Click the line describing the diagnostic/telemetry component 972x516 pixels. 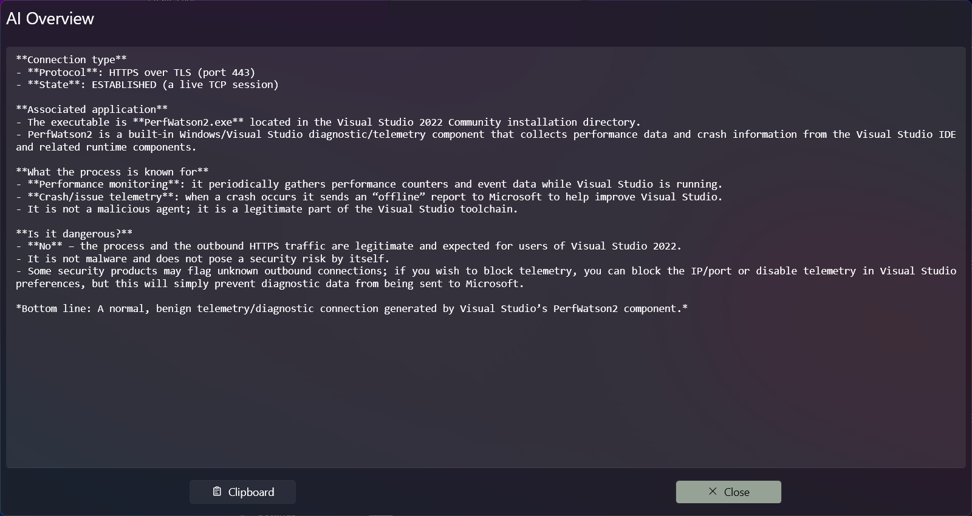coord(486,135)
